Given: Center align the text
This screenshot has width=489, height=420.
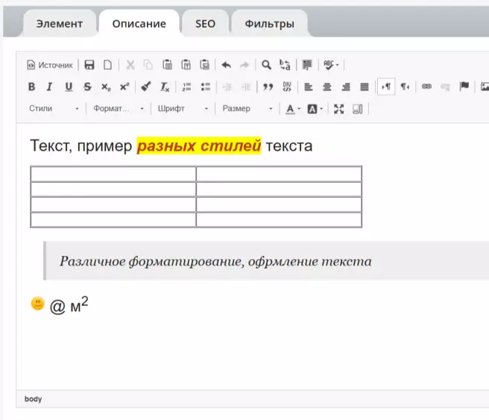Looking at the screenshot, I should point(326,87).
